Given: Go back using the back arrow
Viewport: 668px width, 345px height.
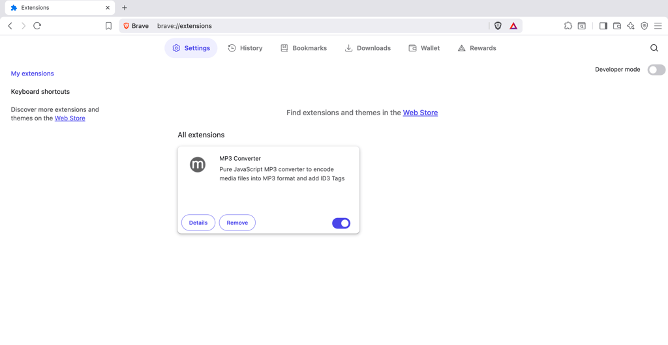Looking at the screenshot, I should [10, 26].
